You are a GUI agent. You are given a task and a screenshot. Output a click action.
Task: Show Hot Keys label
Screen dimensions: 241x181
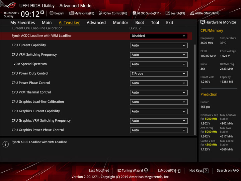pyautogui.click(x=196, y=171)
